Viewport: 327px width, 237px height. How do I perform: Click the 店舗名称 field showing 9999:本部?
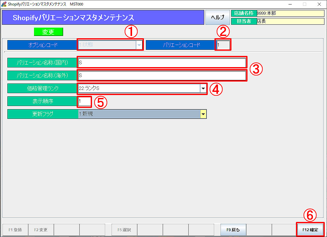pos(290,13)
